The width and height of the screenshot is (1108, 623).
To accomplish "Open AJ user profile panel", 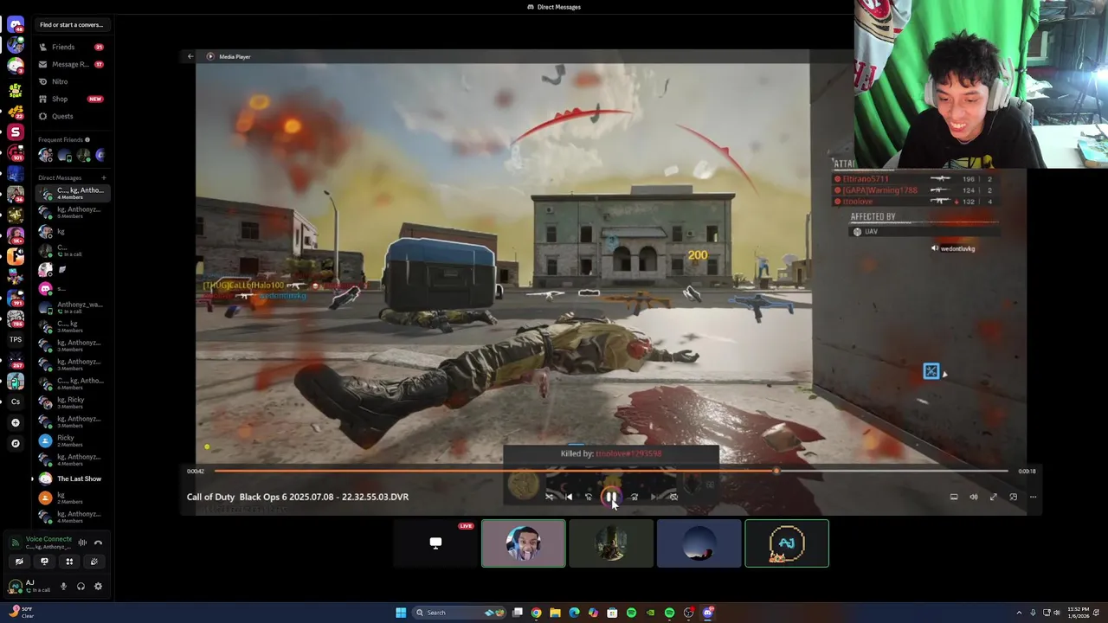I will (29, 586).
